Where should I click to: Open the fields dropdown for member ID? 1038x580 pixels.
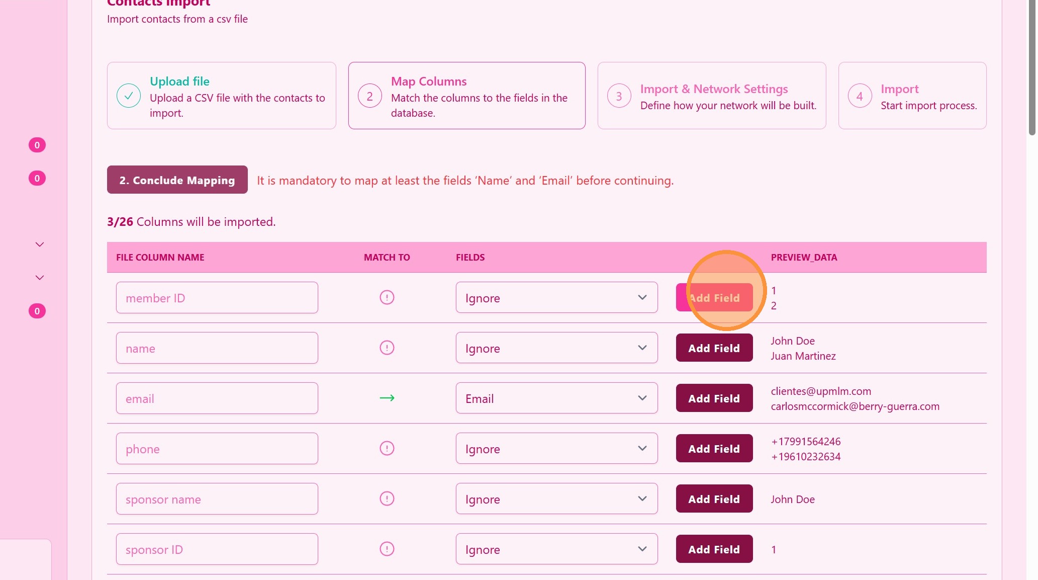[x=556, y=297]
